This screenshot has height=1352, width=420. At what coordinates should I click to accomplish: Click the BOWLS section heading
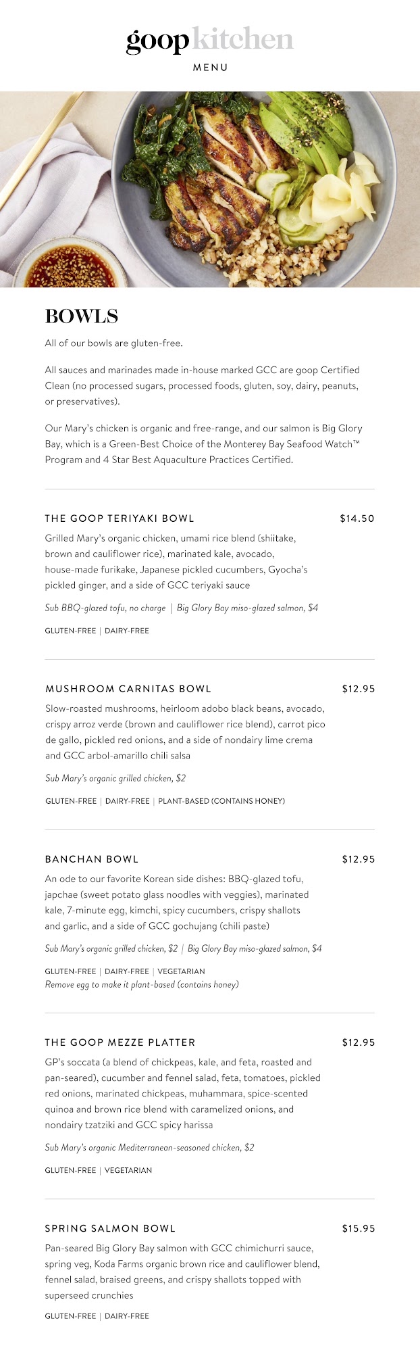click(x=82, y=316)
